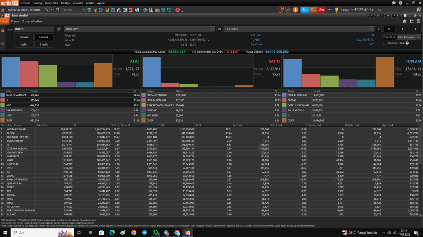
Task: Select the Günlük period button
Action: point(24,37)
